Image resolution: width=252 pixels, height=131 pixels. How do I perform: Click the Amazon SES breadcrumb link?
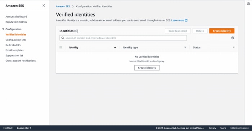(63, 6)
